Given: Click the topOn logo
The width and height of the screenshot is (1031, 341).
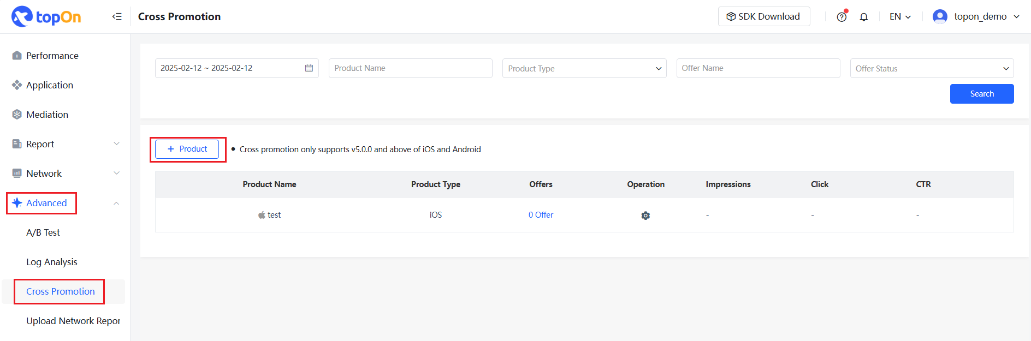Looking at the screenshot, I should click(x=46, y=17).
